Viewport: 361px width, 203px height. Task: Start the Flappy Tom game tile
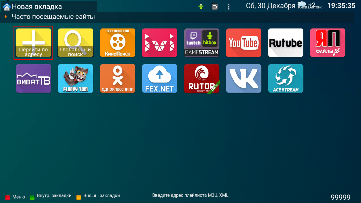coord(76,78)
